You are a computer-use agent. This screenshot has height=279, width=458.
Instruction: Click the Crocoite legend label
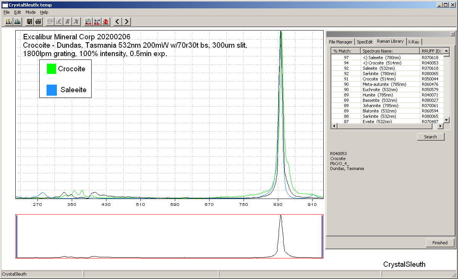(x=71, y=69)
